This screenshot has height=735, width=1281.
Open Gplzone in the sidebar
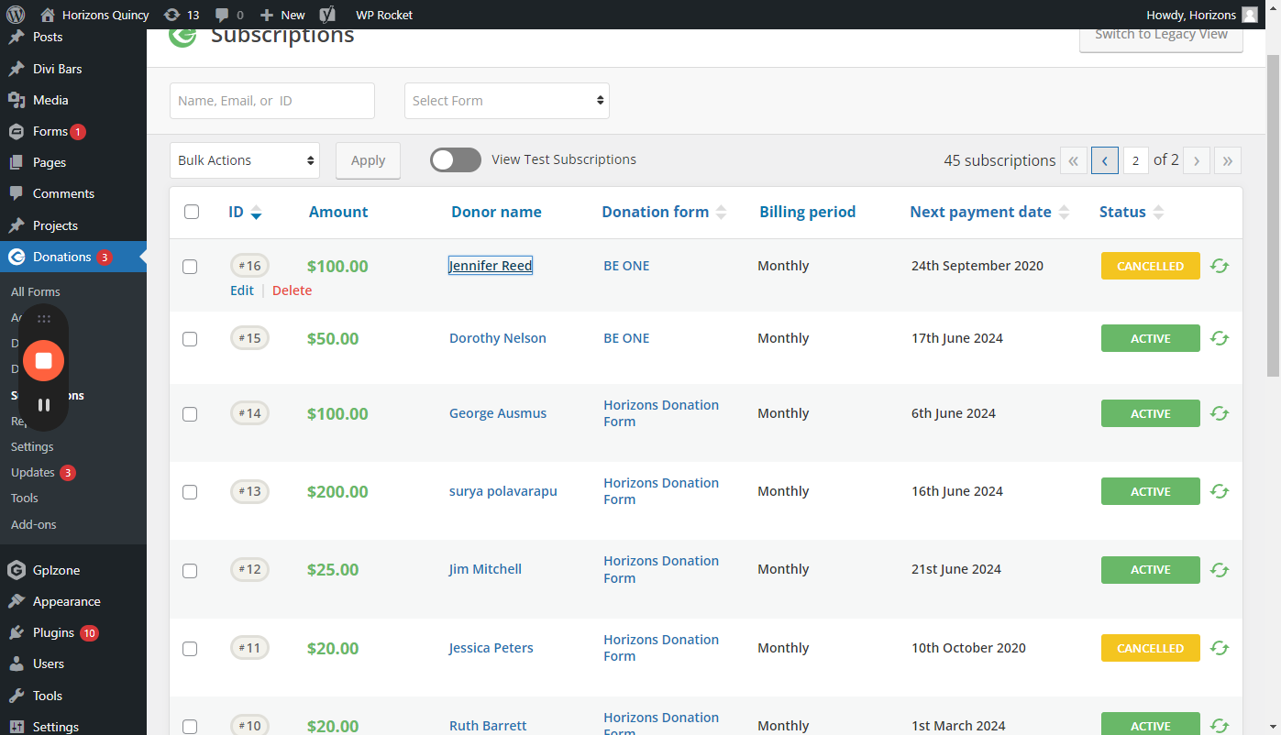pos(56,570)
